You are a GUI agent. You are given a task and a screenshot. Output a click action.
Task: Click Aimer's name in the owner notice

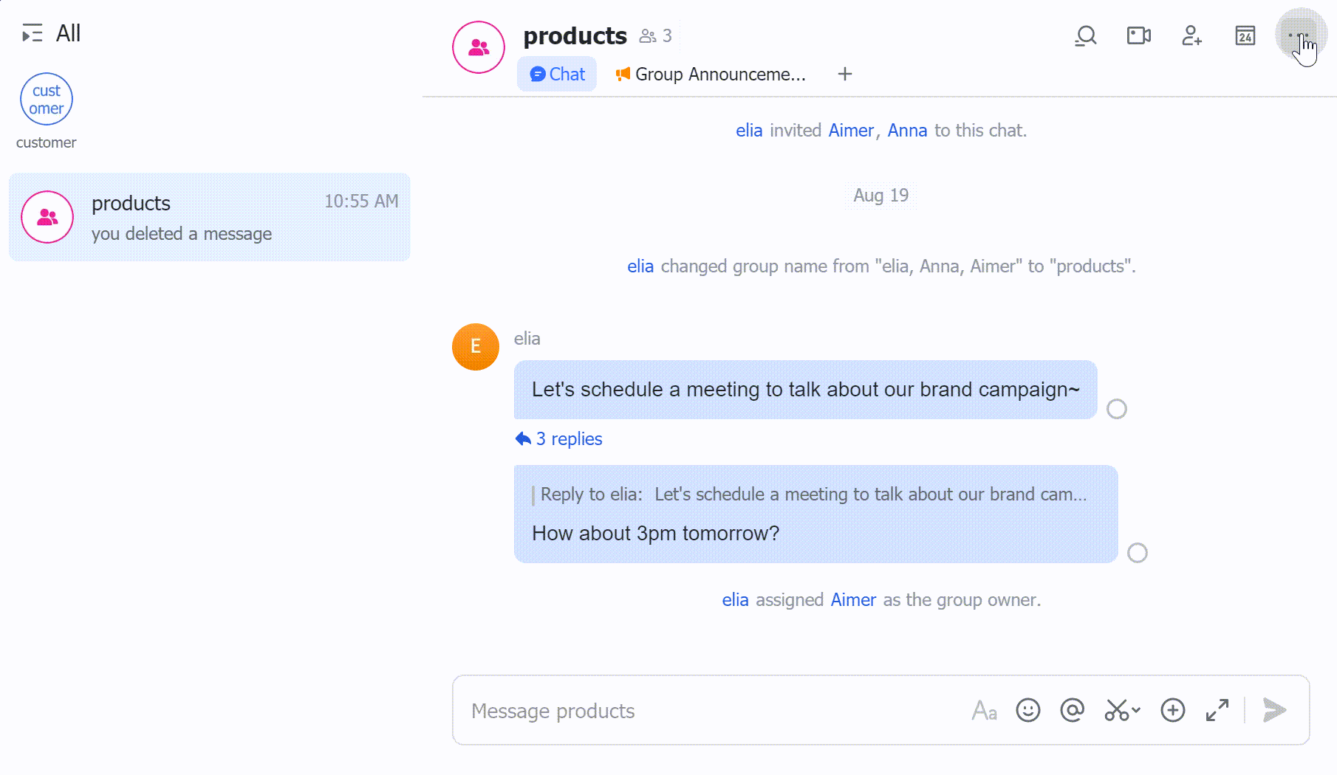(x=853, y=600)
